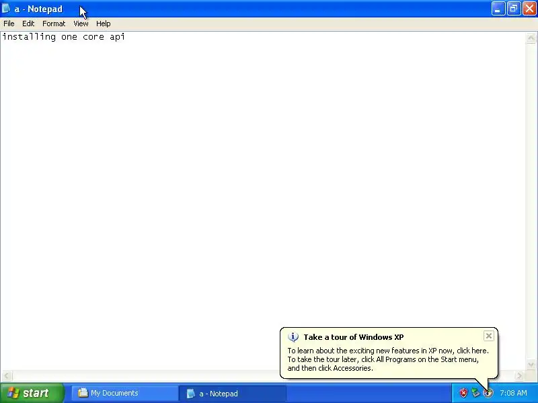The height and width of the screenshot is (403, 538).
Task: Click the balloon tour description text
Action: [388, 359]
